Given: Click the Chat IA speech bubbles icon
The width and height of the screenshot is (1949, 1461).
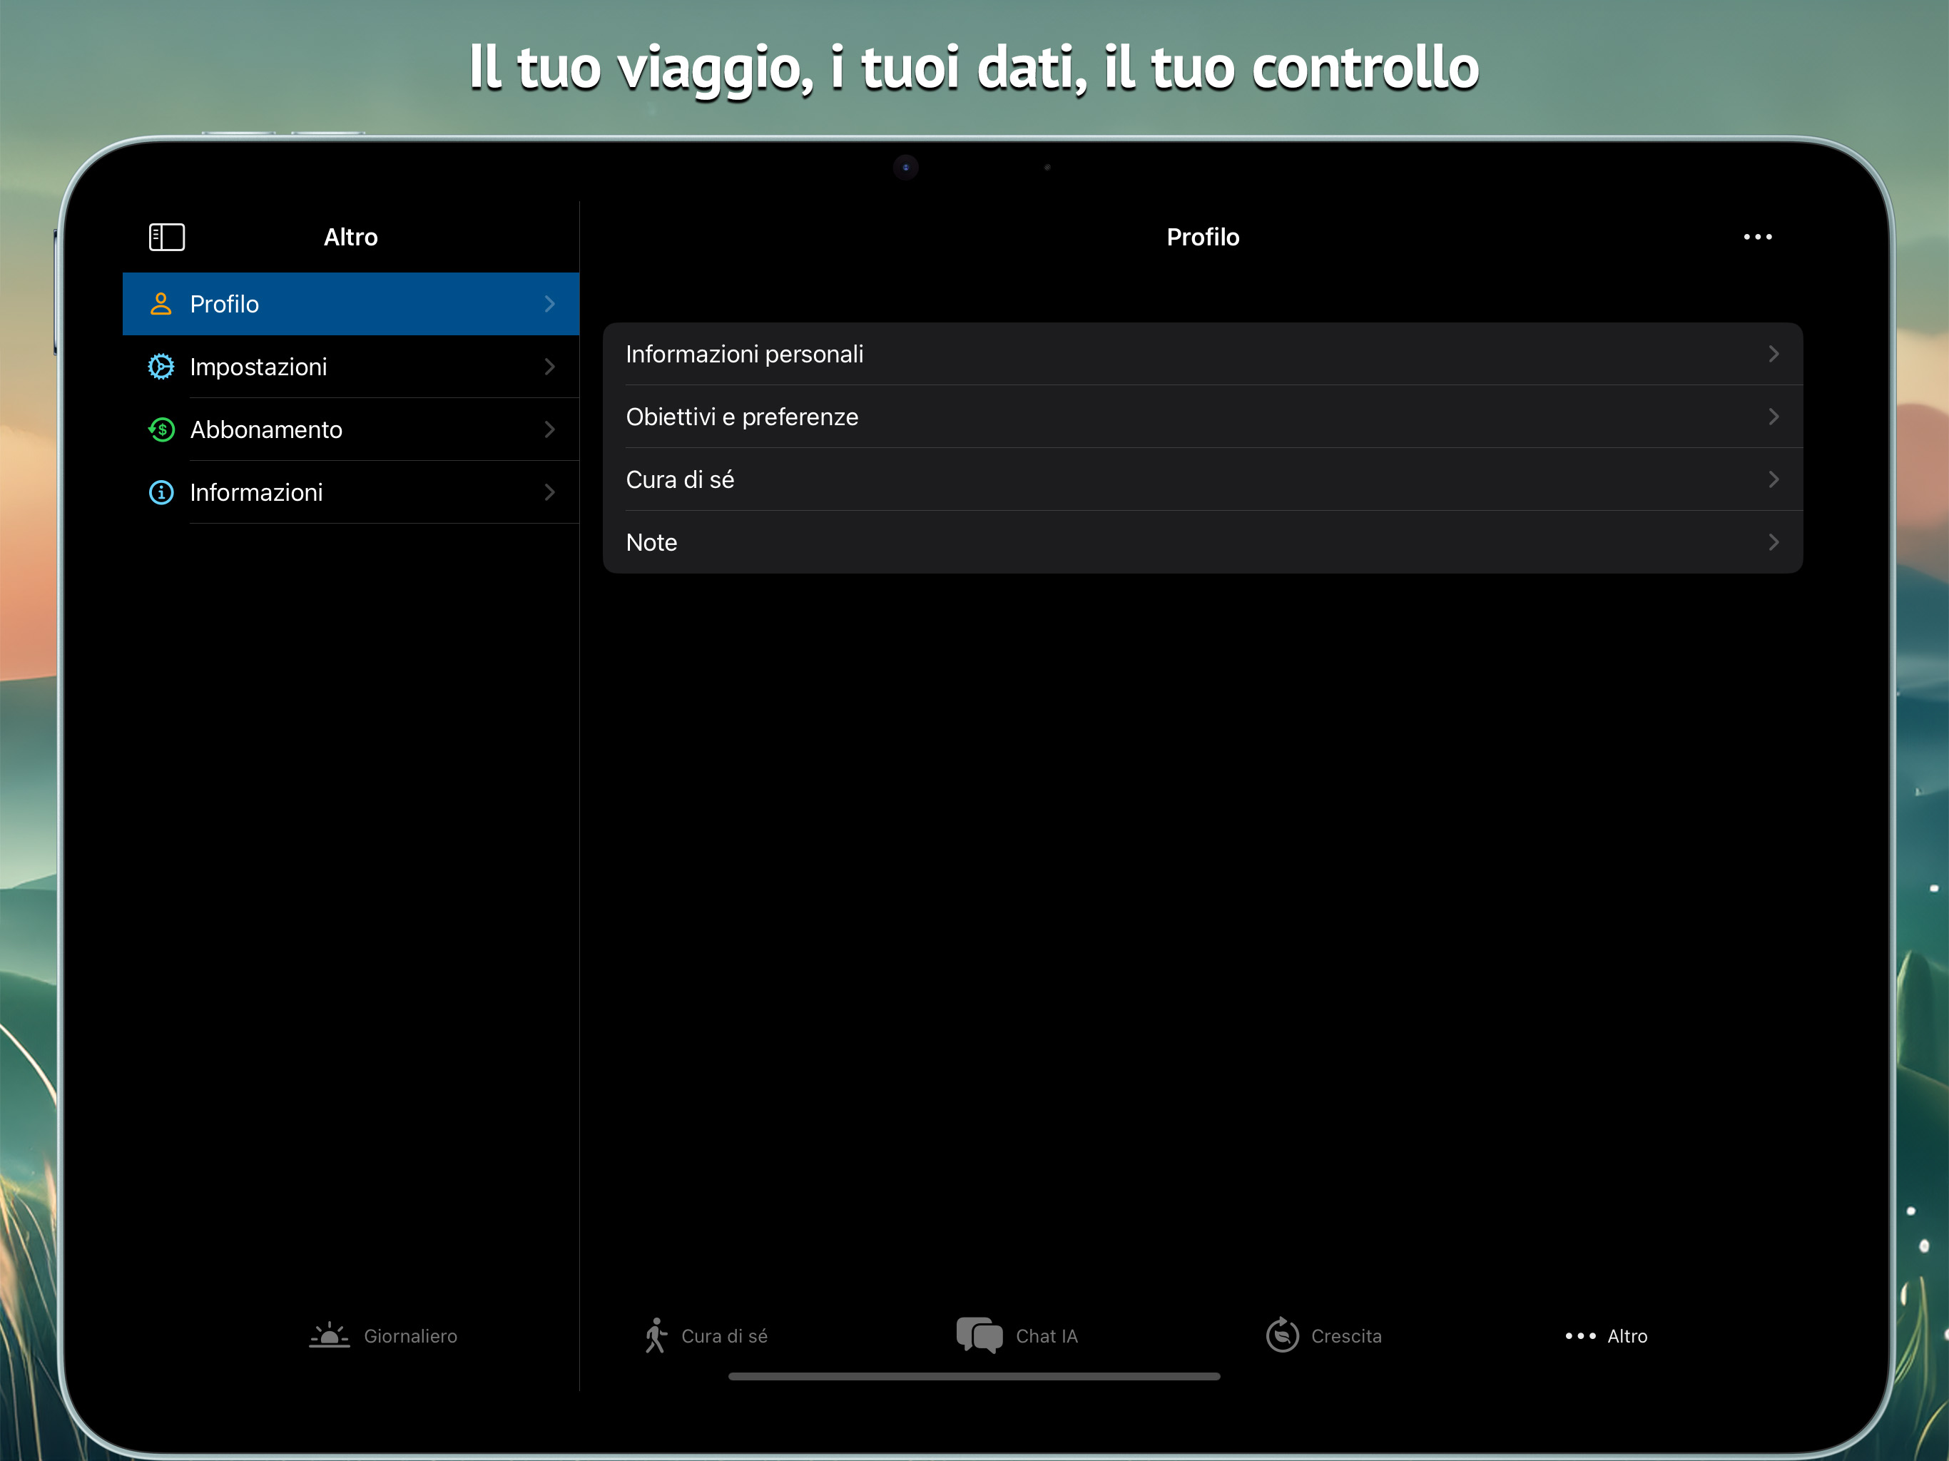Looking at the screenshot, I should [x=979, y=1335].
